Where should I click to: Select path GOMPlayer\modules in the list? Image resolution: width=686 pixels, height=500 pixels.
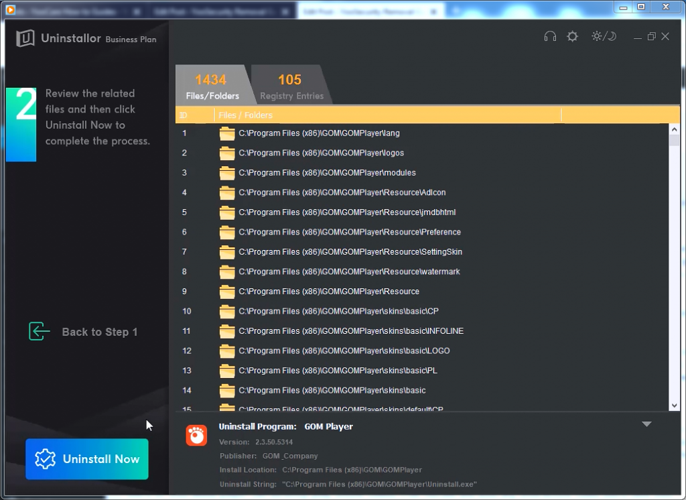(327, 172)
